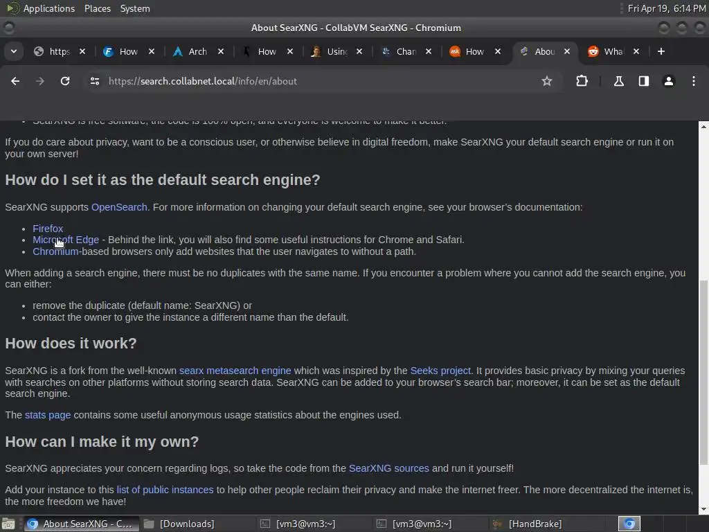
Task: Click the workspace switcher in taskbar
Action: tap(629, 524)
